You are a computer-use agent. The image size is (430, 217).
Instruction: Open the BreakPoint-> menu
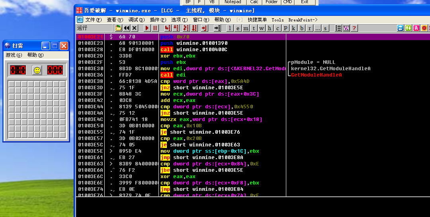click(x=303, y=20)
